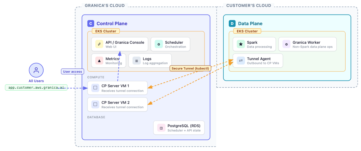
Task: Click the Logs lines icon
Action: [137, 61]
